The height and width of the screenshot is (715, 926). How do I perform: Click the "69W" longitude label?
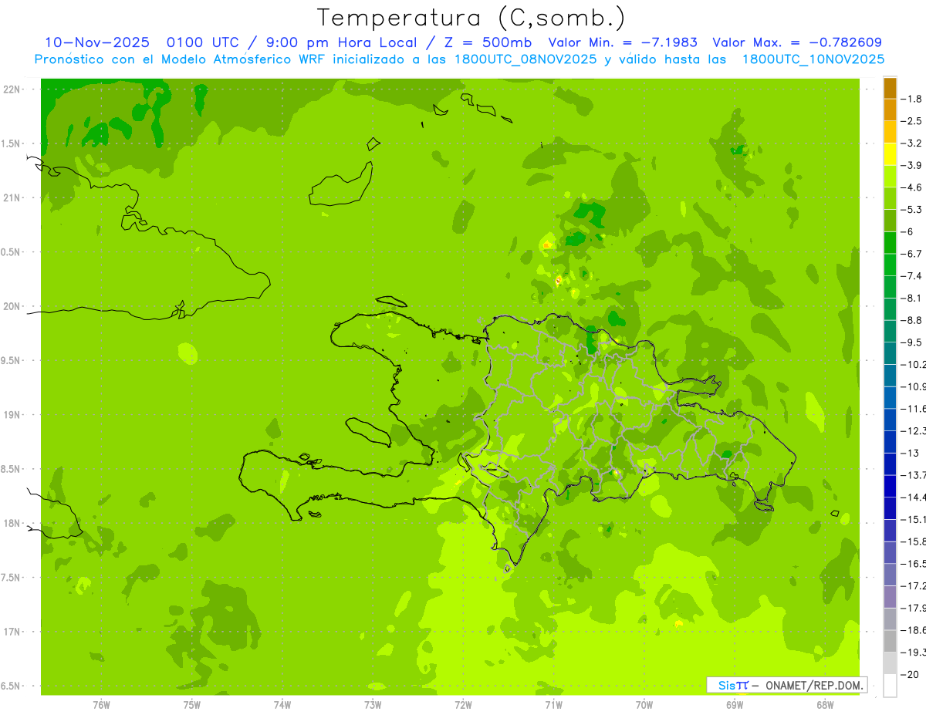(735, 704)
